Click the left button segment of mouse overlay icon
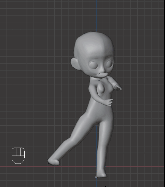The height and width of the screenshot is (187, 165). click(14, 152)
